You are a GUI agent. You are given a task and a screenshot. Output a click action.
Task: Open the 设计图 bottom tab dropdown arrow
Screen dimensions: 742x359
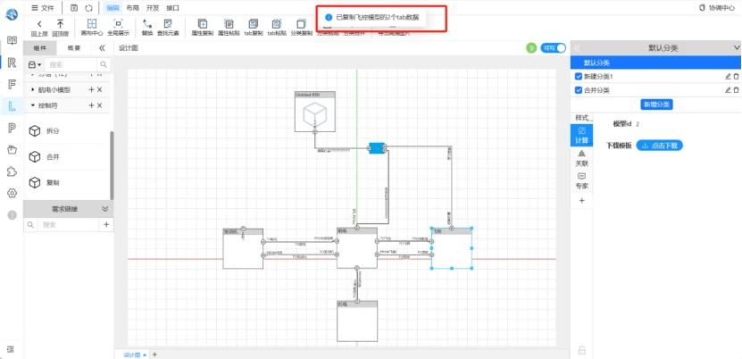145,355
